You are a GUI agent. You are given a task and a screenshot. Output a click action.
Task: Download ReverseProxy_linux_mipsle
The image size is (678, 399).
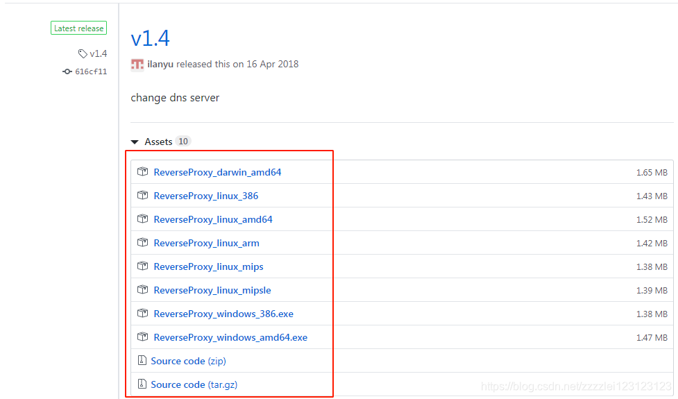(212, 290)
